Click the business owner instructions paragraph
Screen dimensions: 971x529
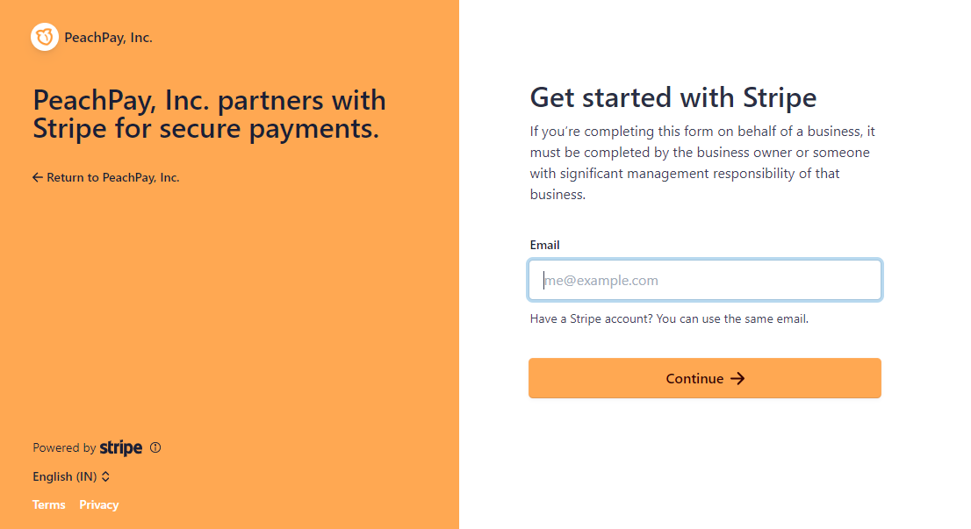coord(703,162)
